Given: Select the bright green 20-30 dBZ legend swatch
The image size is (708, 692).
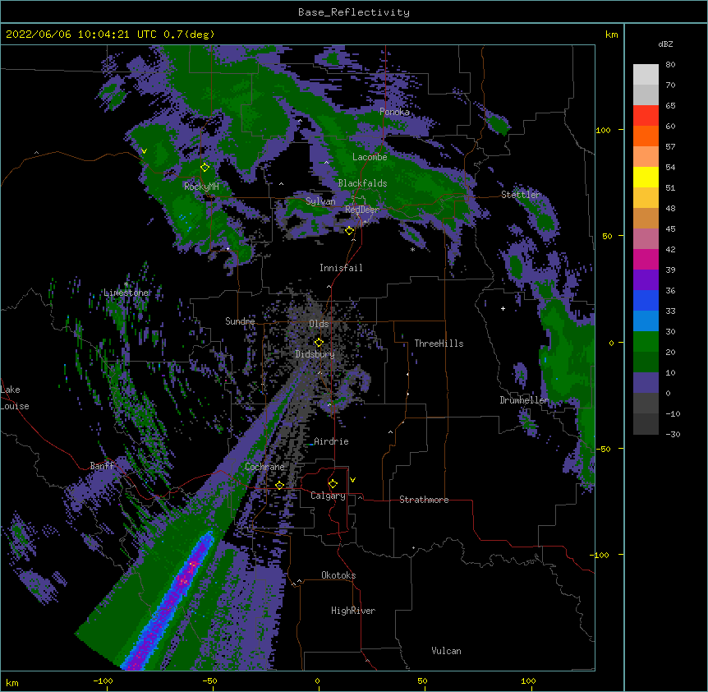Looking at the screenshot, I should point(646,342).
